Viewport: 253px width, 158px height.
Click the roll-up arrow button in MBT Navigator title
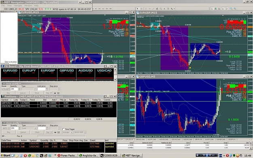(x=80, y=2)
